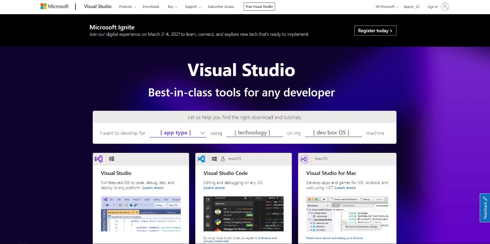Click the Free Visual Studio button
The image size is (490, 244).
tap(259, 7)
